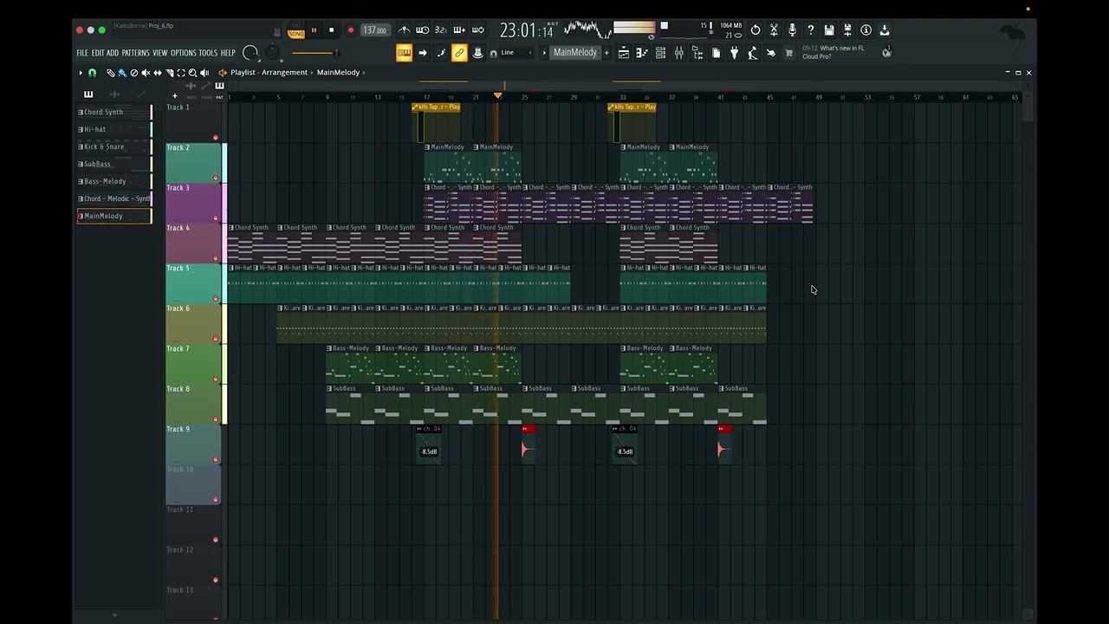The height and width of the screenshot is (624, 1109).
Task: Select the Delete tool in Playlist
Action: [134, 73]
